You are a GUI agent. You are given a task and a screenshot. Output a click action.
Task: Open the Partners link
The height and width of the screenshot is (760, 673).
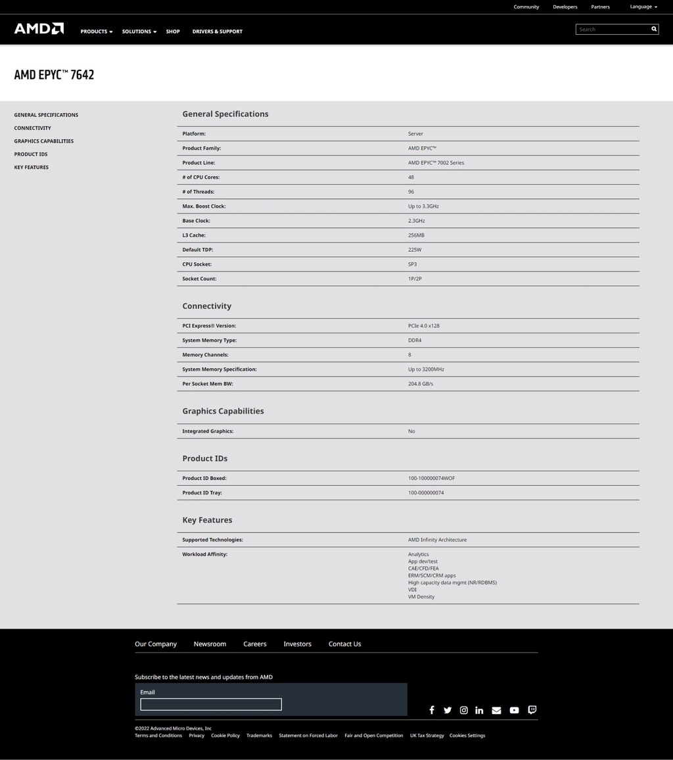[x=600, y=7]
